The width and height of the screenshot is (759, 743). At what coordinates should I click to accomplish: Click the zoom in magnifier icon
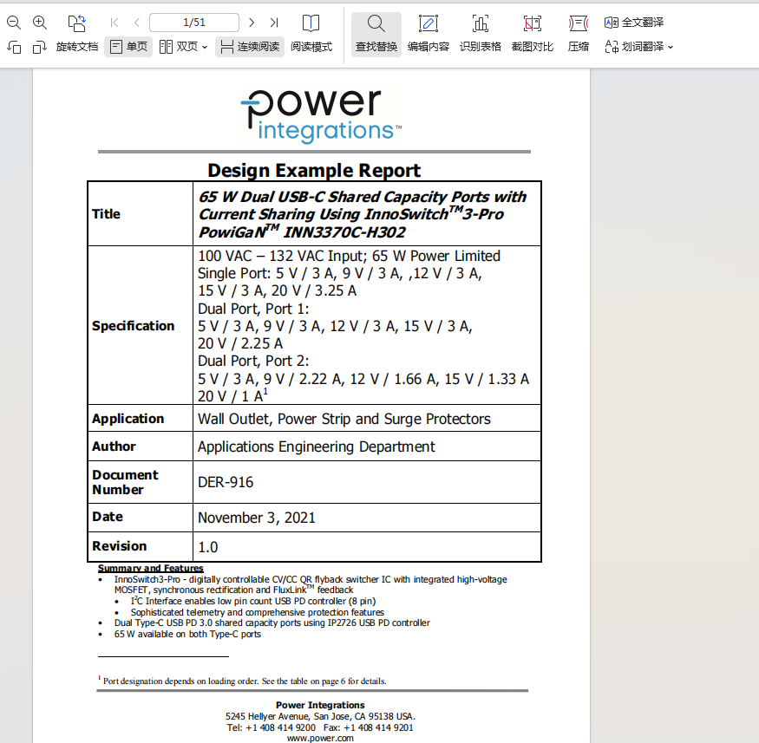pos(40,23)
